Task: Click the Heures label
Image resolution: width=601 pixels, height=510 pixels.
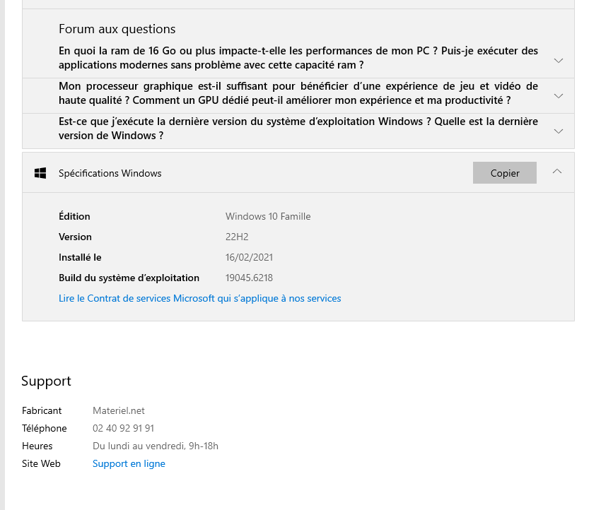Action: (x=37, y=446)
